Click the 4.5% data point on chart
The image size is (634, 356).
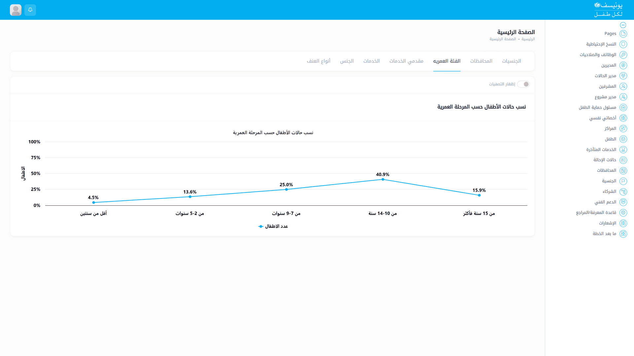point(93,202)
